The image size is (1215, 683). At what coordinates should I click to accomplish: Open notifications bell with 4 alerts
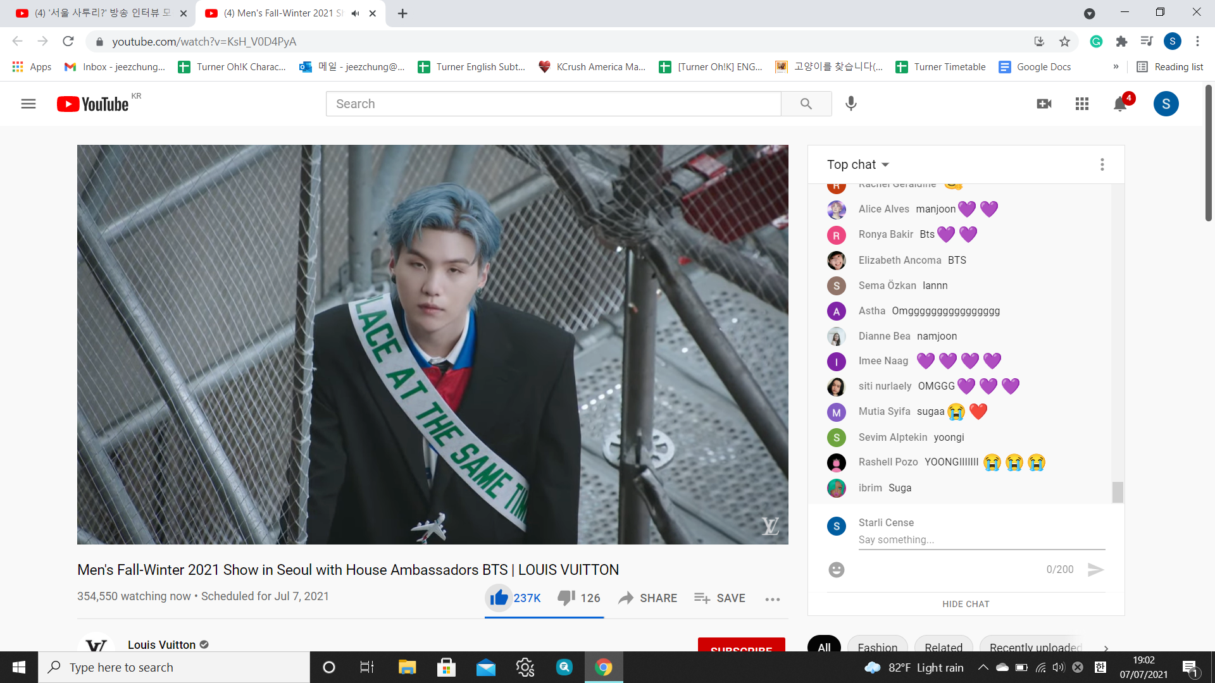pos(1121,103)
